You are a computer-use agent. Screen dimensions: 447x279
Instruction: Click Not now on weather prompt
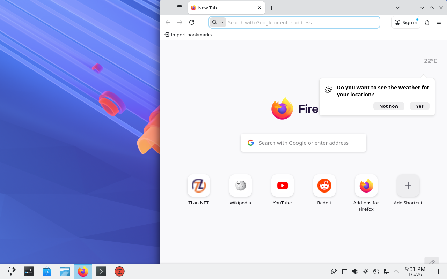[389, 106]
